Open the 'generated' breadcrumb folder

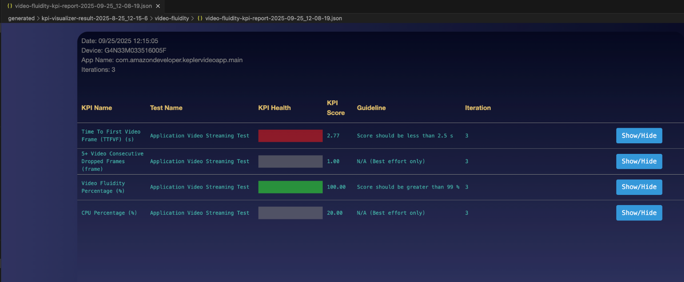pos(21,18)
